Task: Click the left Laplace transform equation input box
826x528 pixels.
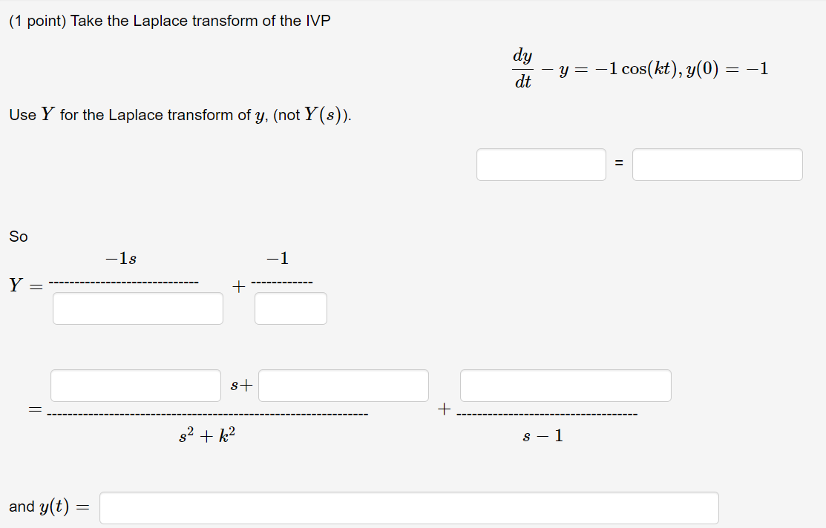Action: click(541, 164)
